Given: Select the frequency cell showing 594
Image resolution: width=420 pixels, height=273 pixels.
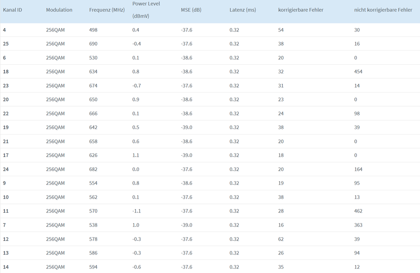Looking at the screenshot, I should [x=93, y=267].
